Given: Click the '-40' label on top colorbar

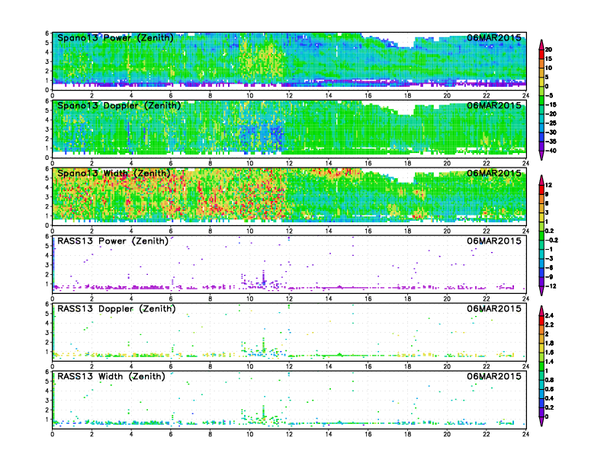Looking at the screenshot, I should (x=551, y=151).
